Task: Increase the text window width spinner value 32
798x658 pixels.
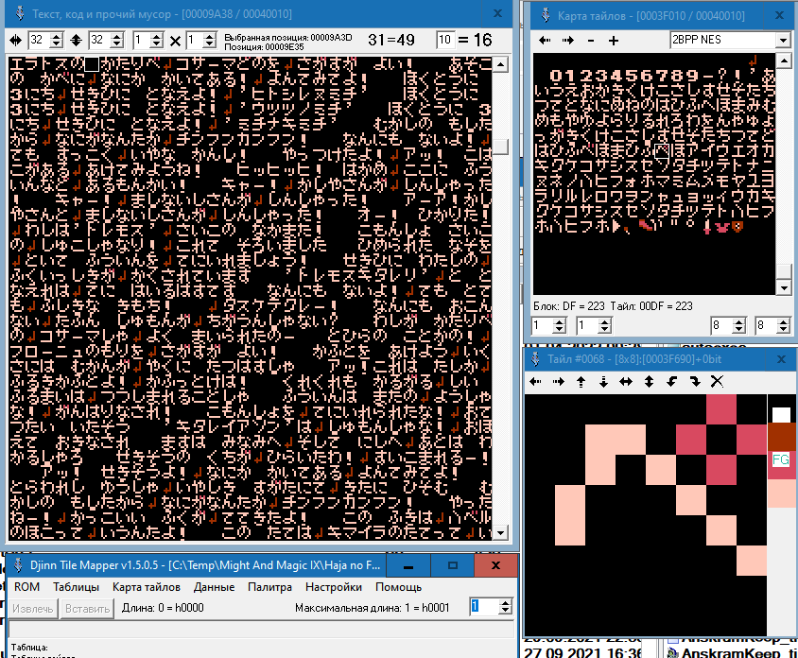Action: [x=57, y=37]
